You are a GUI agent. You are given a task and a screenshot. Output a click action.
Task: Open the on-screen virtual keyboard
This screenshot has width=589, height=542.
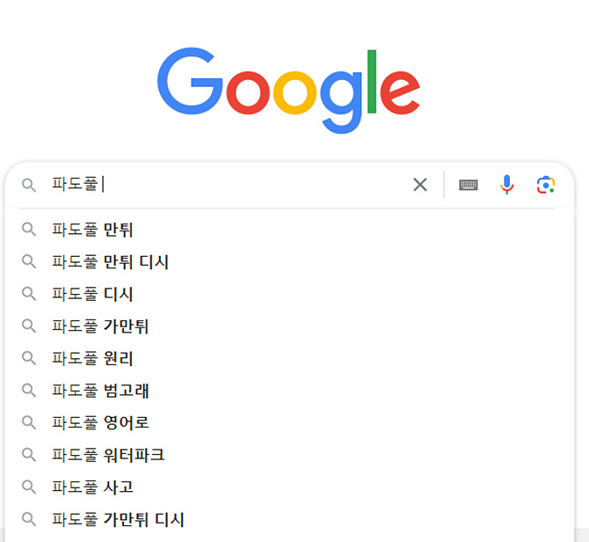tap(469, 185)
